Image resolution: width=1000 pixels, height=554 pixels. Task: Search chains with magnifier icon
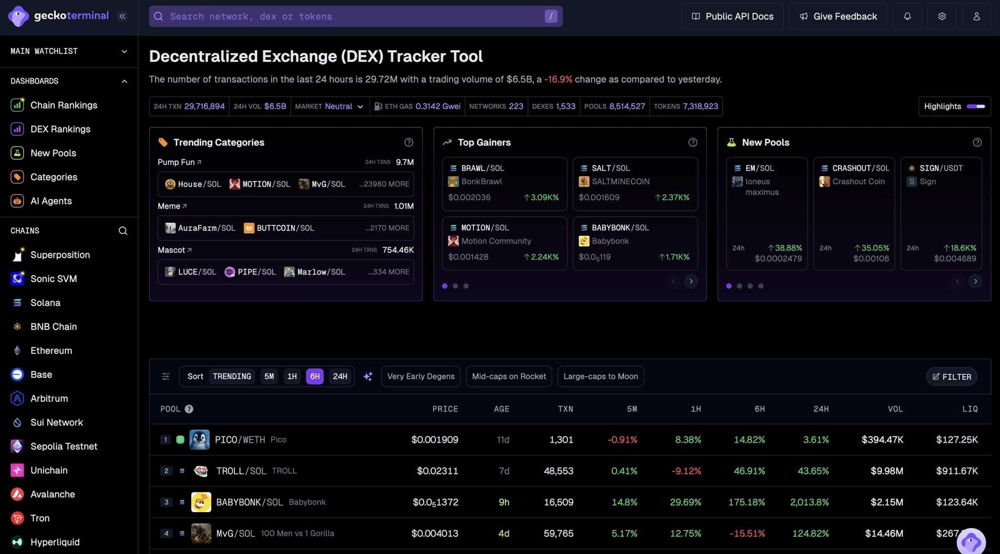[123, 231]
